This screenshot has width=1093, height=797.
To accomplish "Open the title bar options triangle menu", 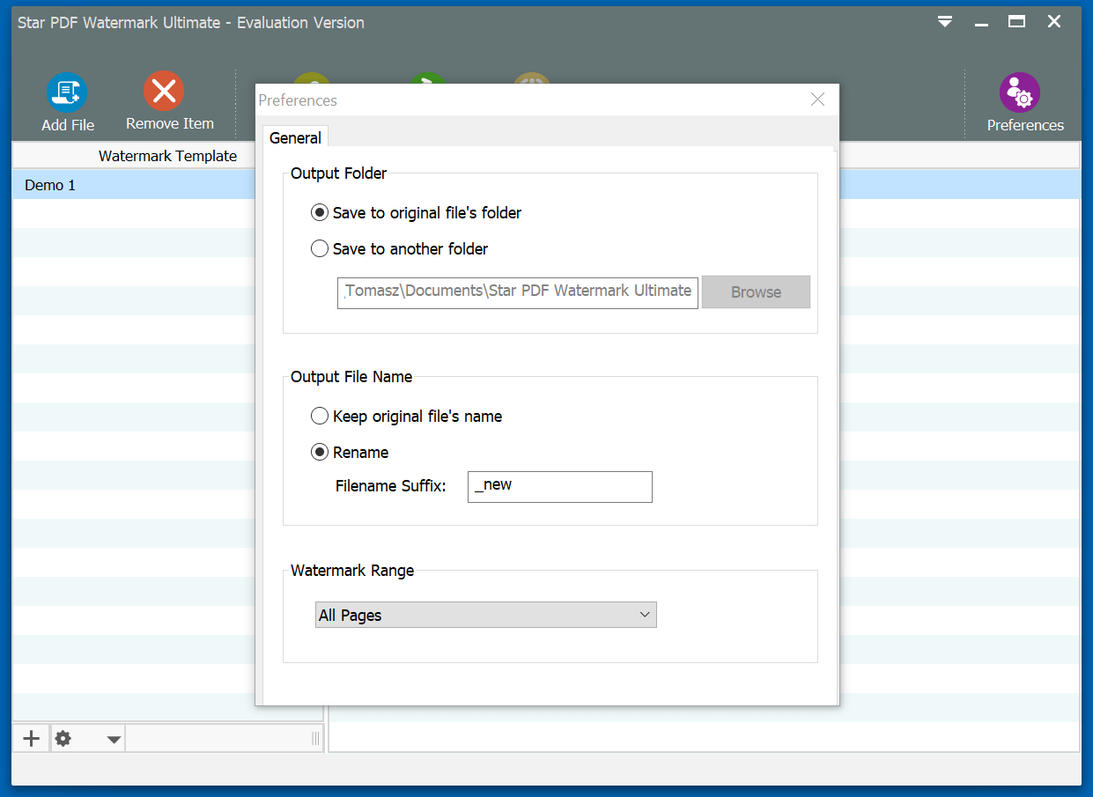I will coord(945,22).
